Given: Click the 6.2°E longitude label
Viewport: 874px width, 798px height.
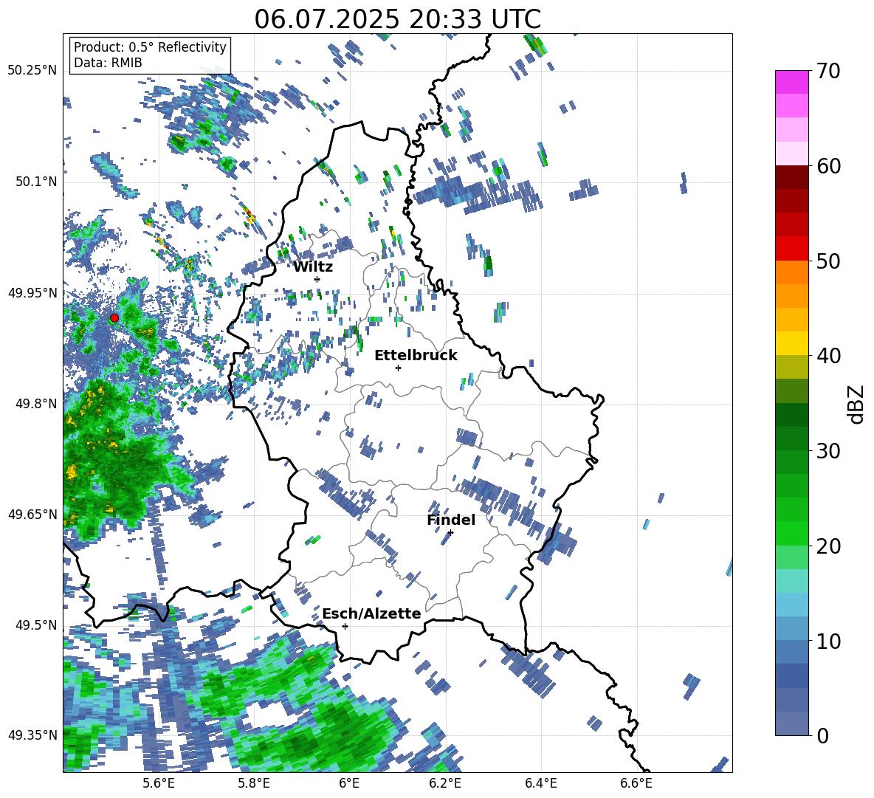Looking at the screenshot, I should click(x=445, y=783).
